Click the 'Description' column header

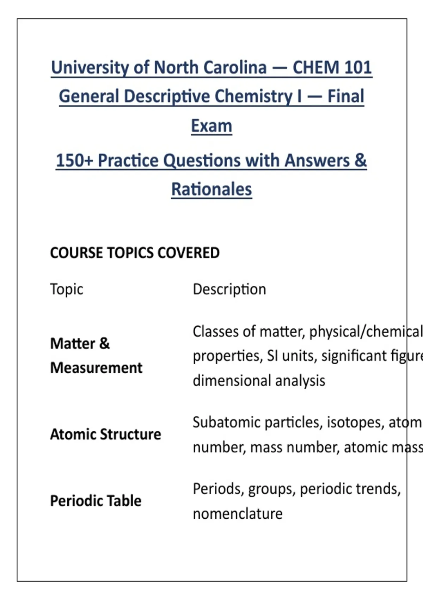[x=229, y=290]
